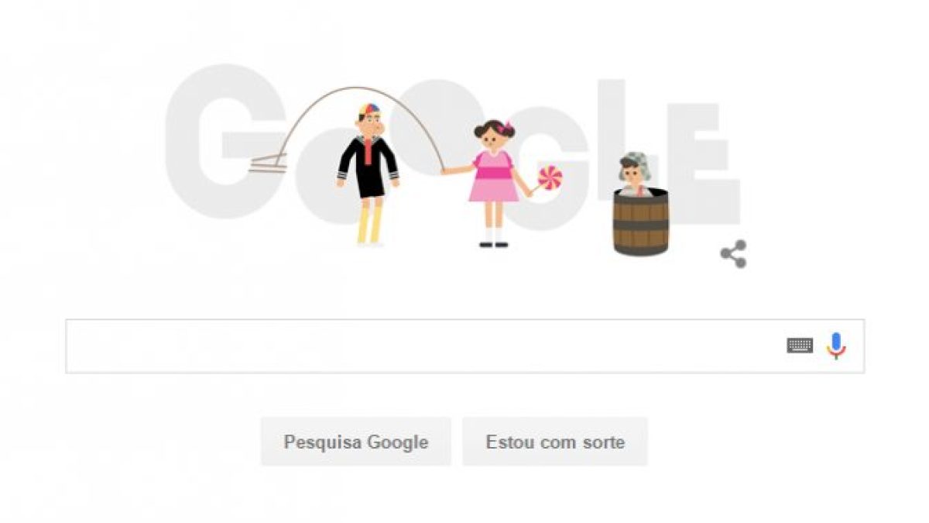Click the boy's yellow socks
The width and height of the screenshot is (929, 523).
(370, 226)
